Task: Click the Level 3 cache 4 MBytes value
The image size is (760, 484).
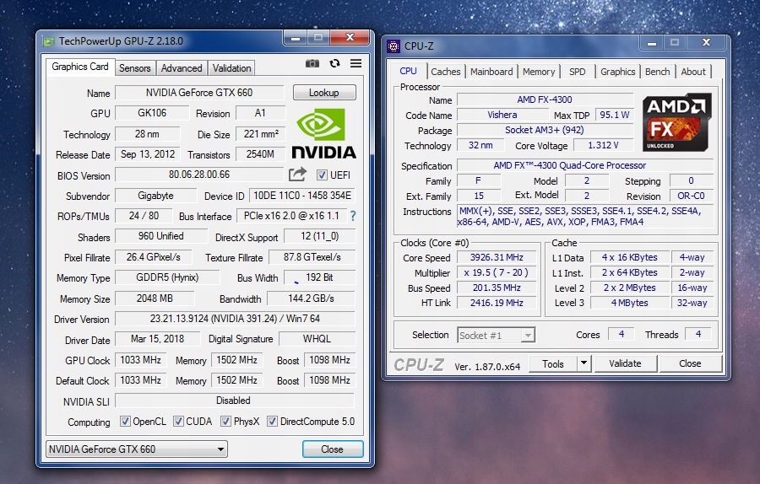Action: [630, 303]
